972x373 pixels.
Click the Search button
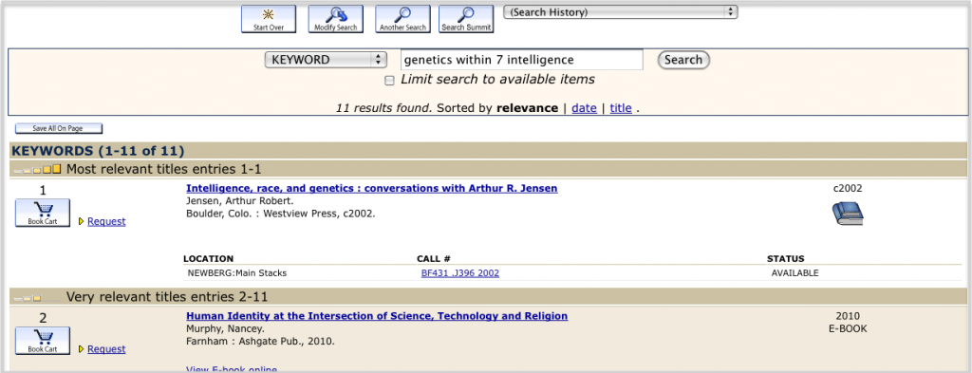click(683, 60)
